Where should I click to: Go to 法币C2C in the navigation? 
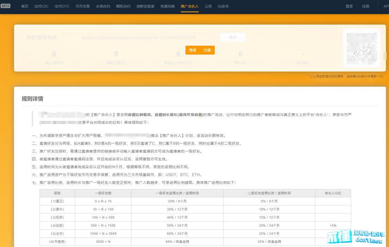point(42,6)
